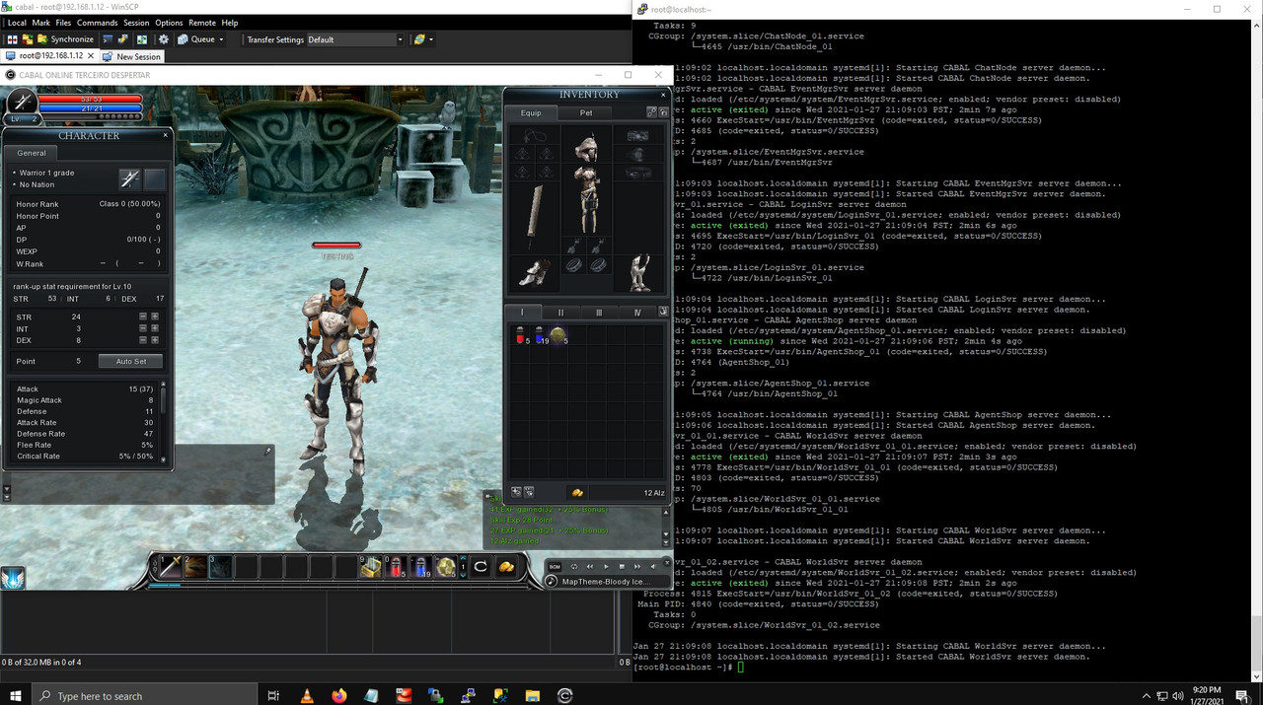Open the New Session tab
This screenshot has height=705, width=1263.
point(131,56)
